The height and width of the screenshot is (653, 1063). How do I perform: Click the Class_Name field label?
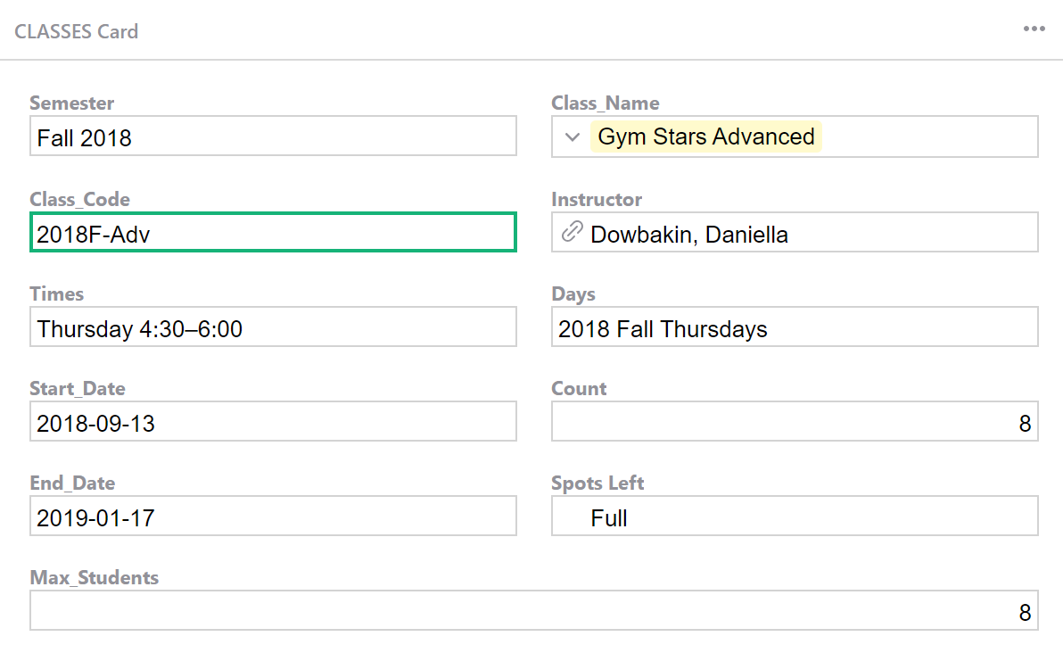pyautogui.click(x=606, y=103)
